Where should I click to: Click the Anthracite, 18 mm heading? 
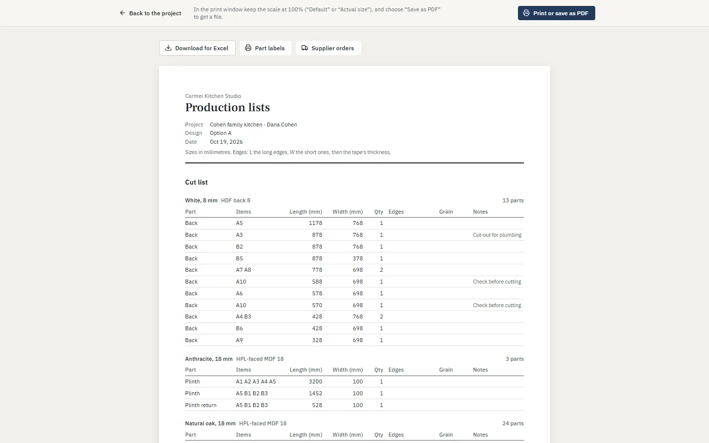(x=209, y=359)
